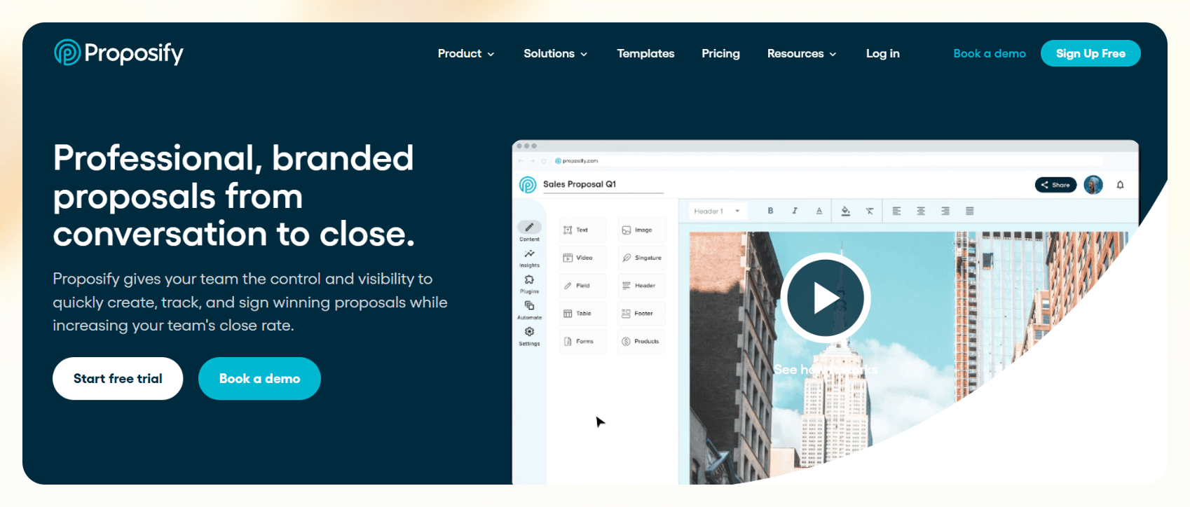Screen dimensions: 1190x507
Task: Add a Signature content block
Action: (641, 258)
